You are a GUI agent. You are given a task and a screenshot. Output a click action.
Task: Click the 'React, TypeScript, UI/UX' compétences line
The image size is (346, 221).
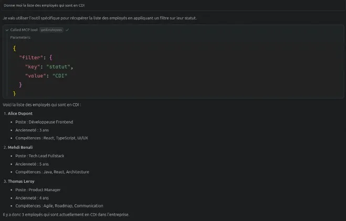[x=51, y=138]
